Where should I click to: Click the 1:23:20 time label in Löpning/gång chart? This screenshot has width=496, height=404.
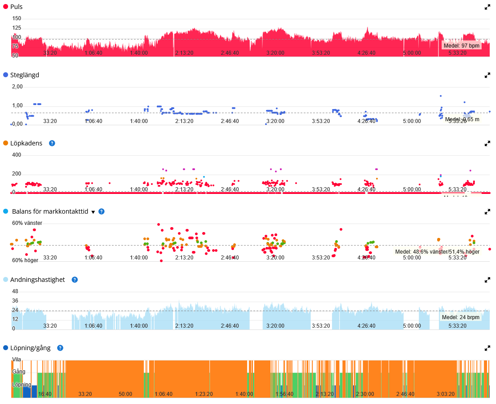click(204, 394)
